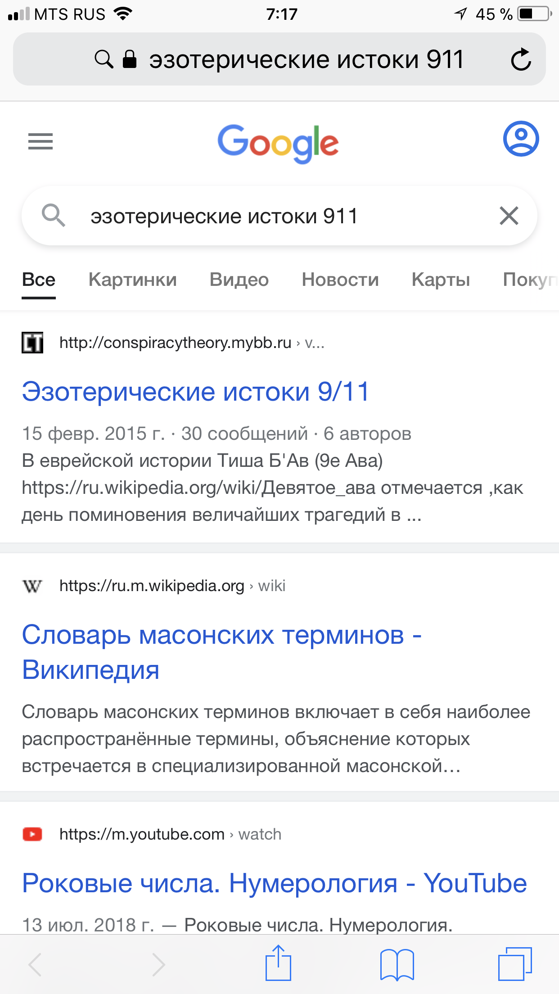Open the Эзотерические истоки 9/11 result
The height and width of the screenshot is (994, 559).
pos(196,392)
